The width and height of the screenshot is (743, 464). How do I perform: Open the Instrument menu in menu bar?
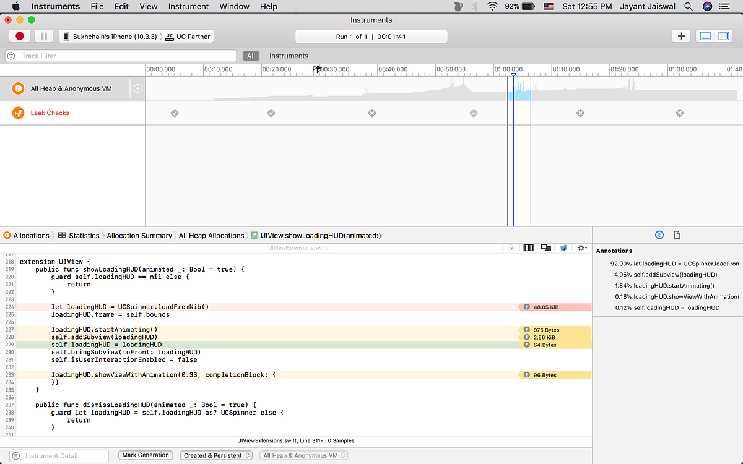click(x=188, y=6)
